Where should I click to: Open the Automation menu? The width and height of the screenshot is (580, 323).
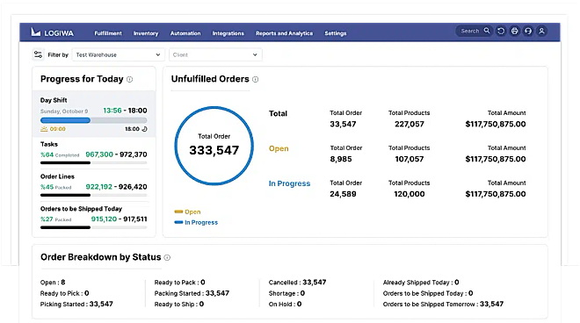[185, 33]
